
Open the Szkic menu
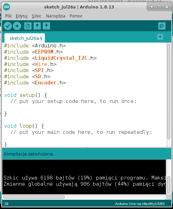click(36, 16)
